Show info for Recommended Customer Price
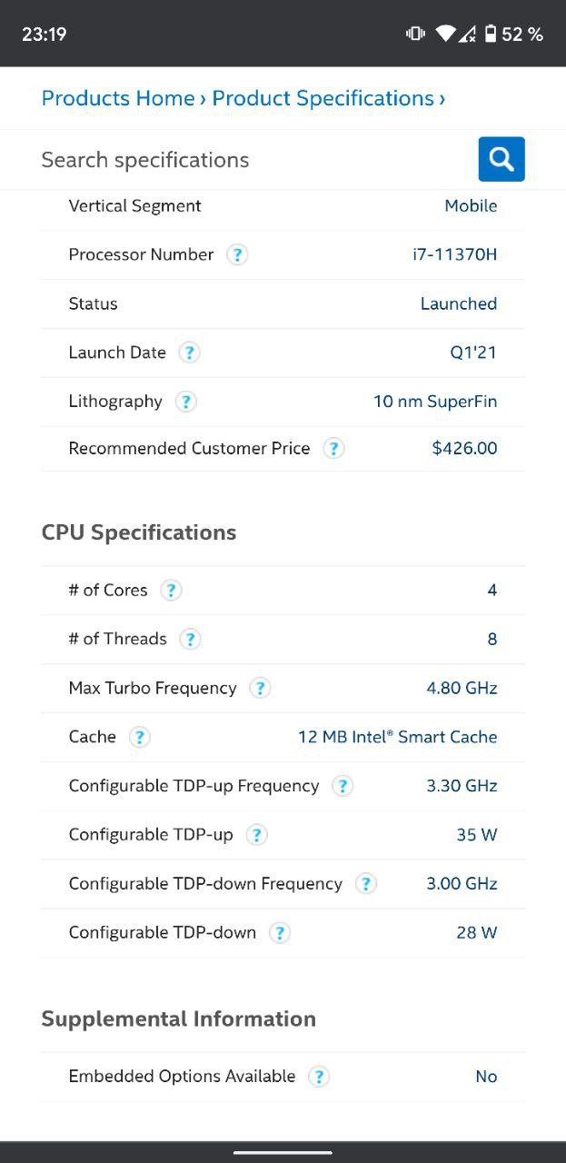 [333, 449]
